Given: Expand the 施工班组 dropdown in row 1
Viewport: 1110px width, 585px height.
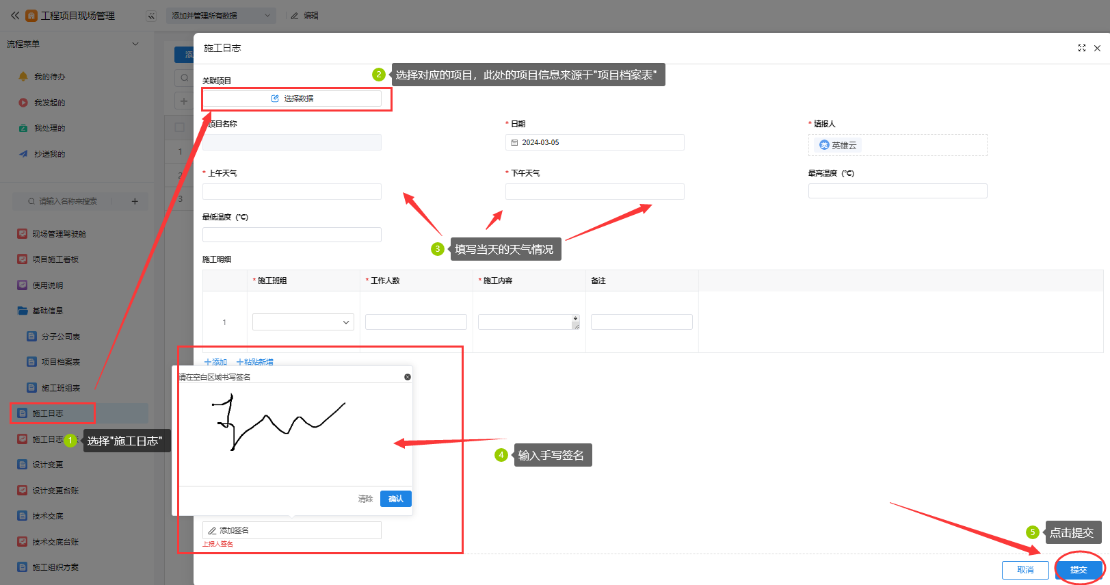Looking at the screenshot, I should click(345, 322).
